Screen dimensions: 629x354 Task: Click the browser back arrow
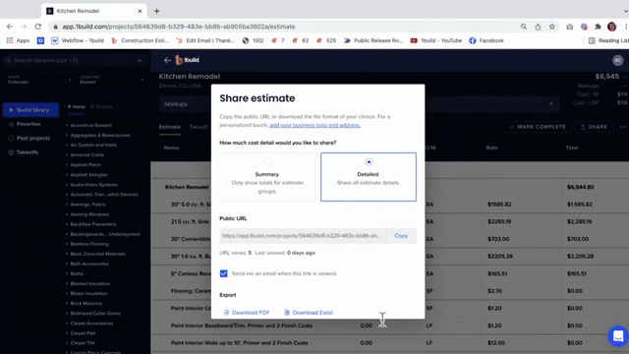10,27
